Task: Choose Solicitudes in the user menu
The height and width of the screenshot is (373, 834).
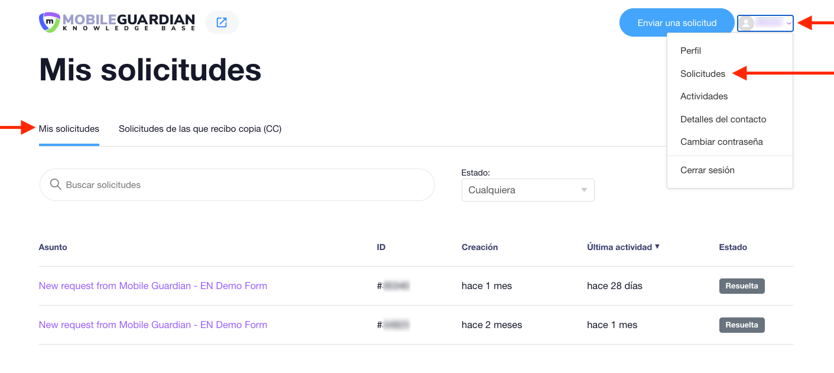Action: click(703, 74)
